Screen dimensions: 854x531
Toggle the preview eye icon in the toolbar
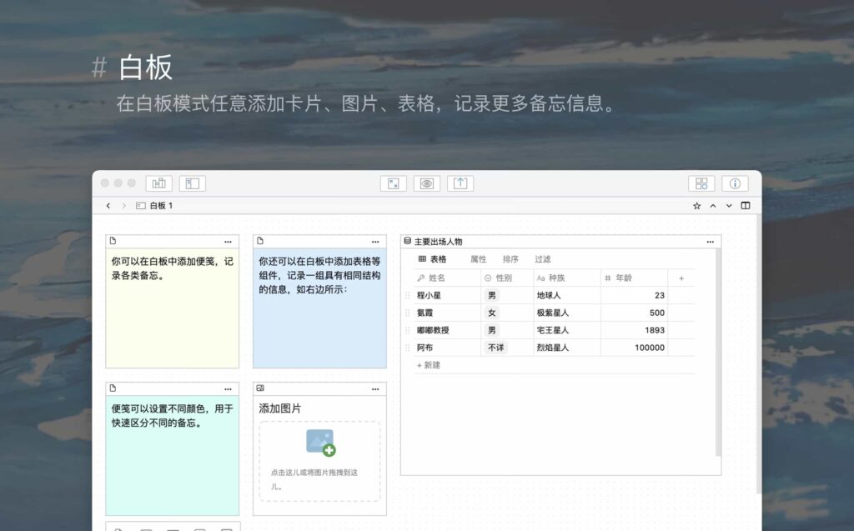pyautogui.click(x=427, y=183)
